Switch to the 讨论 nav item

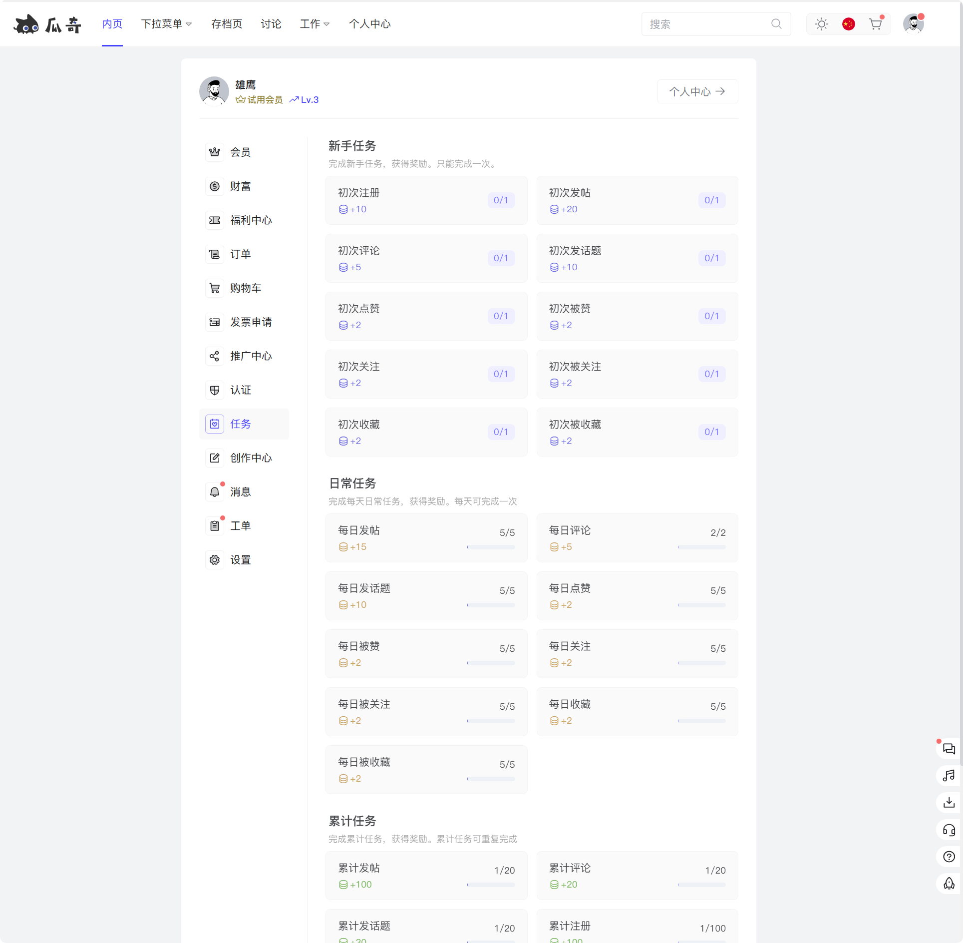271,23
